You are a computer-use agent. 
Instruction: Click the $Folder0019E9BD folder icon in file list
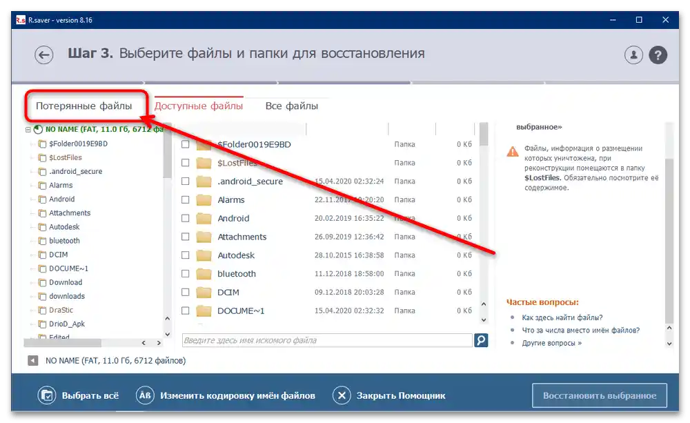click(204, 144)
